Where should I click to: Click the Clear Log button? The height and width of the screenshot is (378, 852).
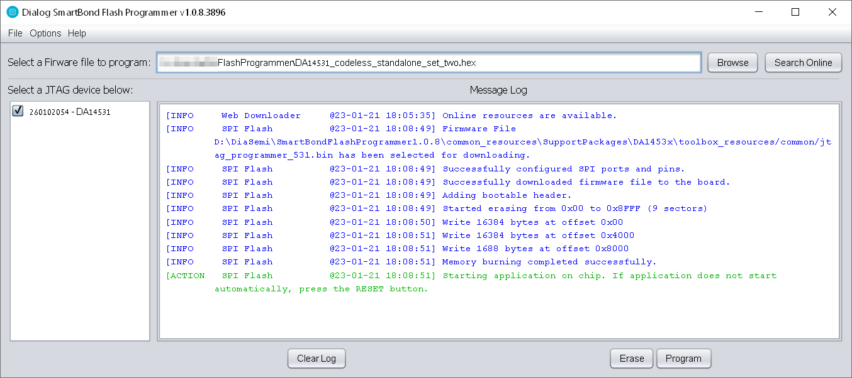[x=317, y=359]
